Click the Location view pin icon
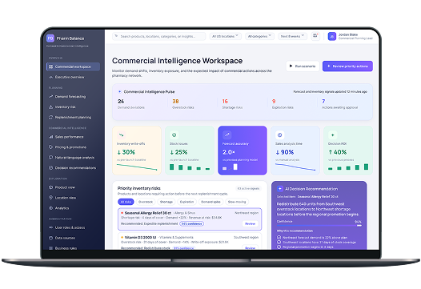 [x=50, y=198]
